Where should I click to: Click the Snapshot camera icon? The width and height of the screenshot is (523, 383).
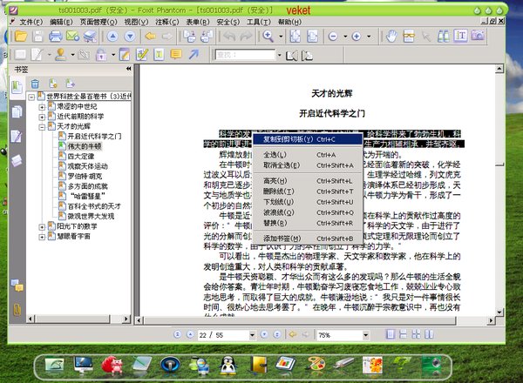pos(477,36)
